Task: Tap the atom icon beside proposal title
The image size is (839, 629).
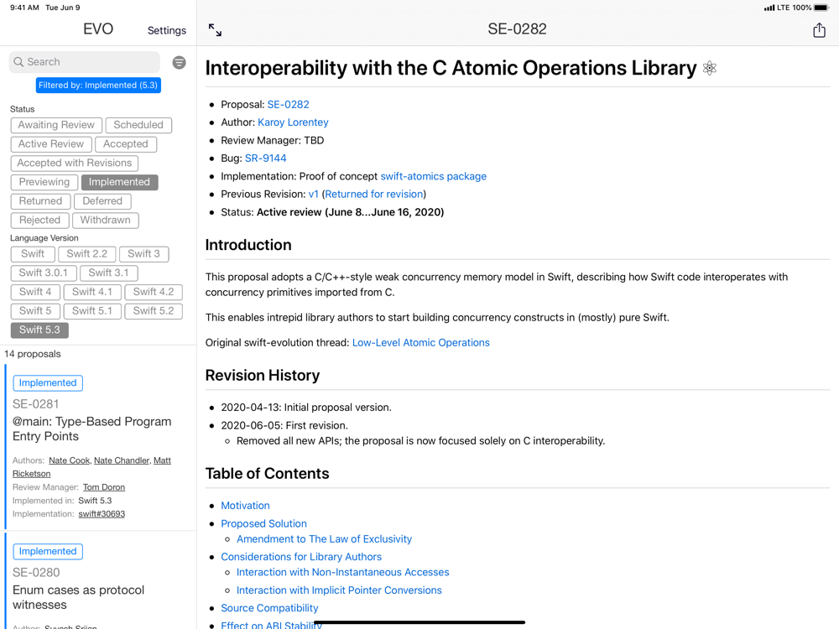Action: (x=710, y=69)
